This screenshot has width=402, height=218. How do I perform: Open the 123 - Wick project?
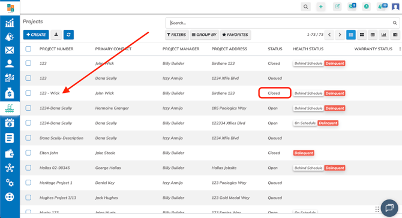49,93
